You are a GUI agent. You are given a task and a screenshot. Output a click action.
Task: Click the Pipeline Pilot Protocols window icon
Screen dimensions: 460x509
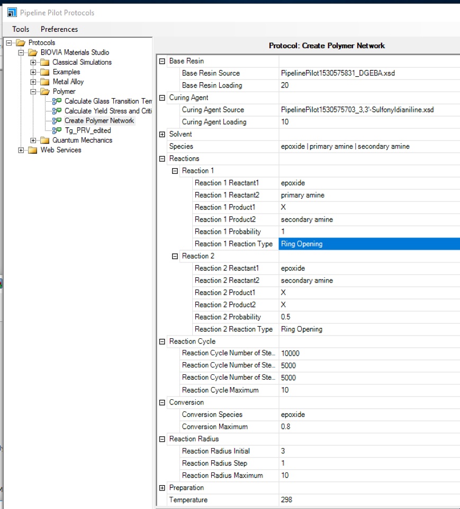pyautogui.click(x=12, y=13)
